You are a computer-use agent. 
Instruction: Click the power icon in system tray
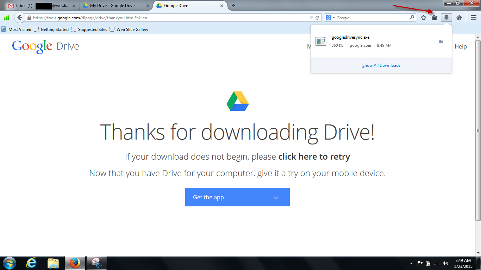pos(429,263)
